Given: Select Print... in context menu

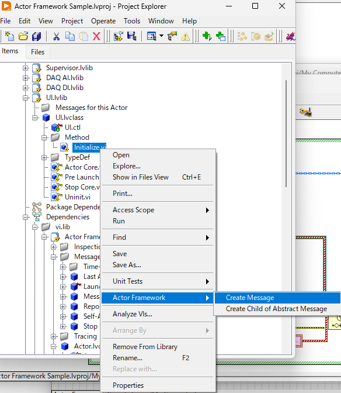Looking at the screenshot, I should point(158,194).
